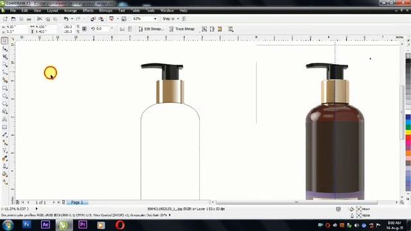The height and width of the screenshot is (231, 411).
Task: Expand the Application Launcher dropdown arrow
Action: click(118, 19)
